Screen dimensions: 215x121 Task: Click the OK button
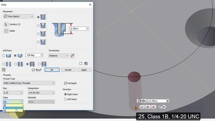pos(52,70)
